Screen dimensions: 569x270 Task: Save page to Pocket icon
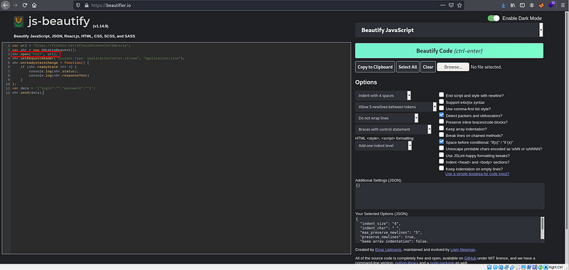click(x=451, y=6)
